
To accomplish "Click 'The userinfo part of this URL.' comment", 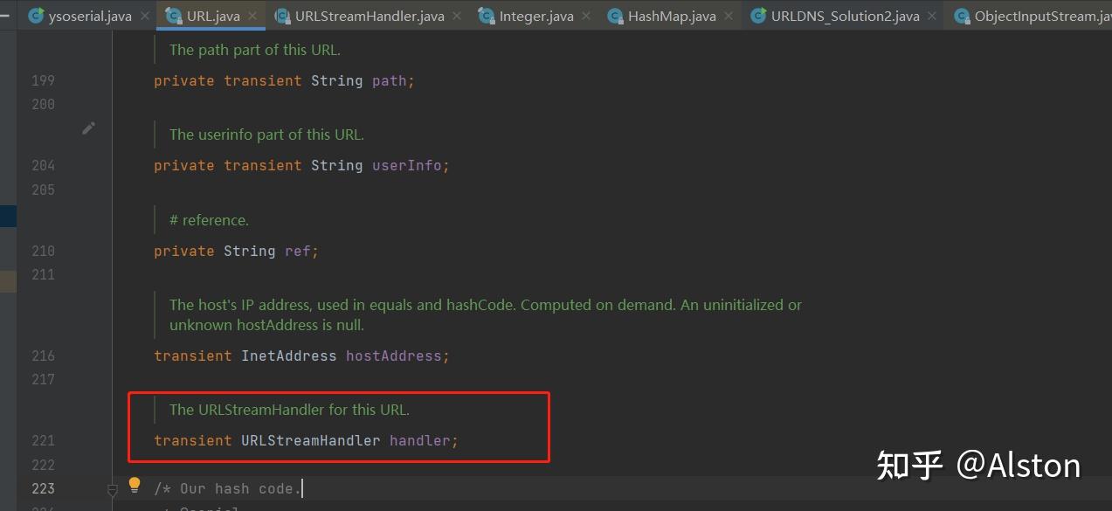I will 266,135.
